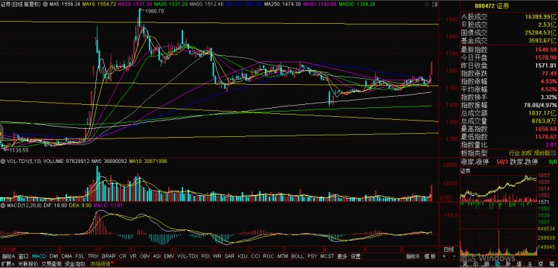Toggle the active MACD indicator
Image resolution: width=558 pixels, height=268 pixels.
point(39,256)
